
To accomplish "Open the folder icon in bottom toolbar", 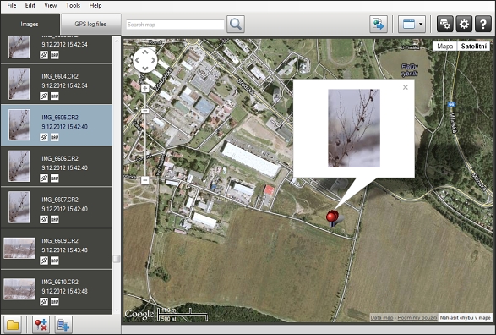I will (13, 325).
